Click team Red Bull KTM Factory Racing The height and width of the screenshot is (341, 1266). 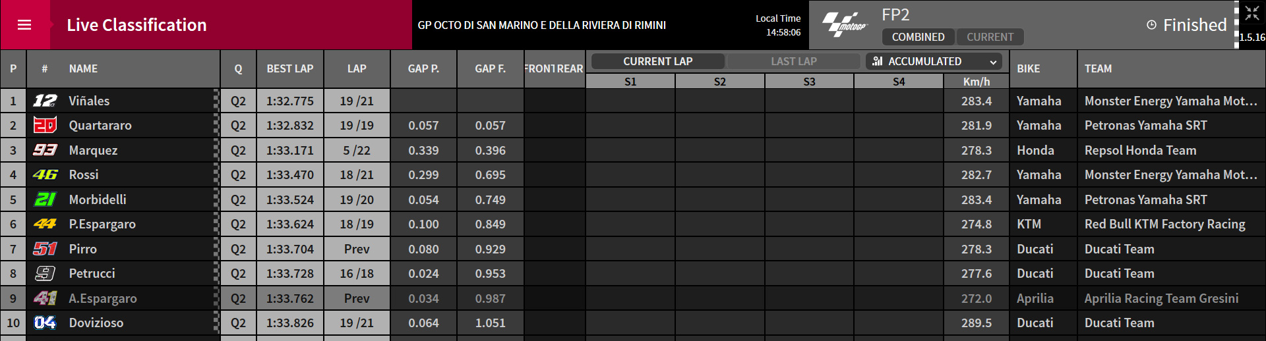(x=1165, y=224)
